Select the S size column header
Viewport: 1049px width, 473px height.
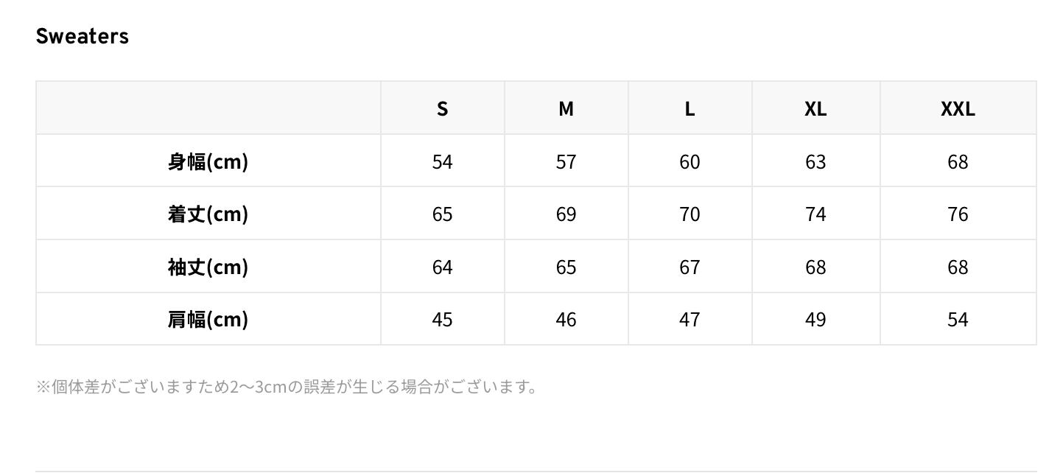[442, 109]
